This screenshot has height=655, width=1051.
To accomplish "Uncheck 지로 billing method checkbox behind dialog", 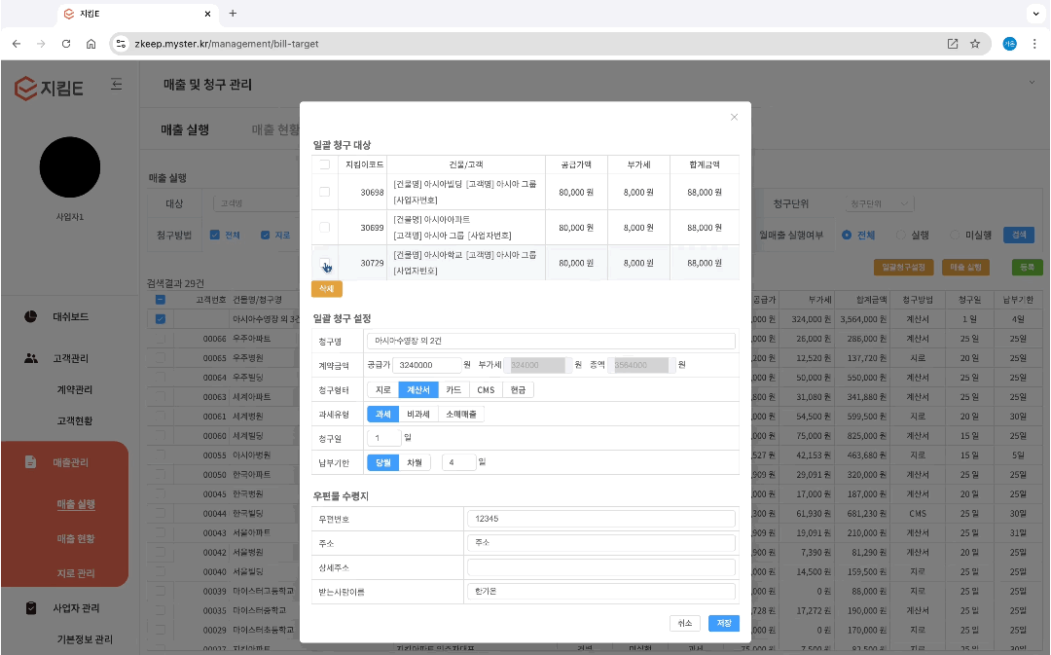I will coord(266,235).
